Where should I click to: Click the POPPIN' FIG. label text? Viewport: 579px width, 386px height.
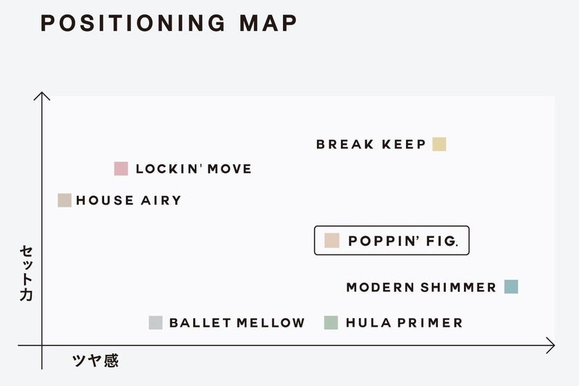403,241
